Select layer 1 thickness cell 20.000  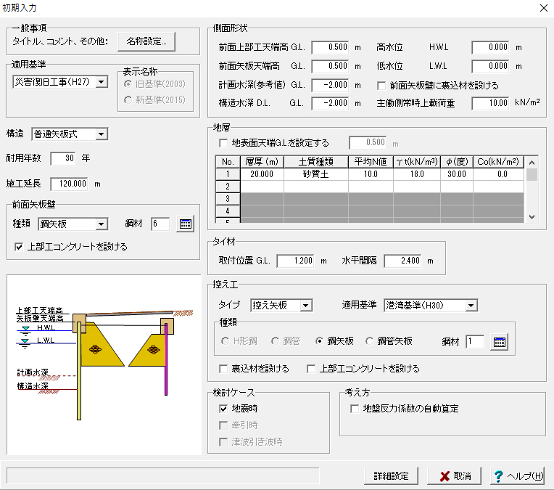pos(262,174)
